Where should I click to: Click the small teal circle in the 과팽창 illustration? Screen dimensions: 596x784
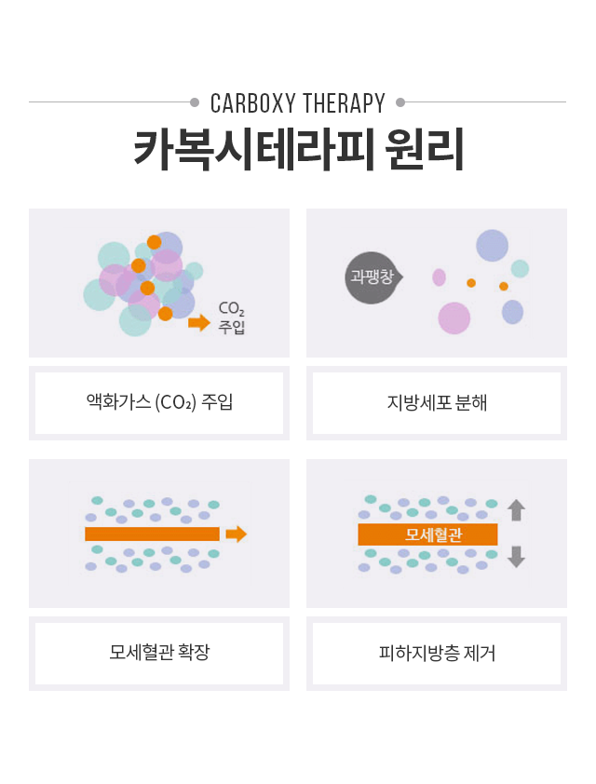pyautogui.click(x=520, y=268)
